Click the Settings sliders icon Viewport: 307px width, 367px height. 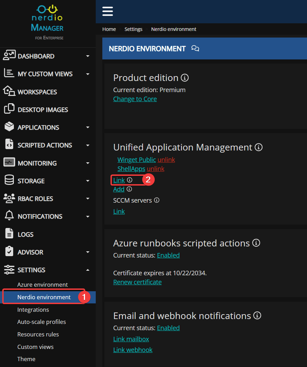pyautogui.click(x=9, y=270)
